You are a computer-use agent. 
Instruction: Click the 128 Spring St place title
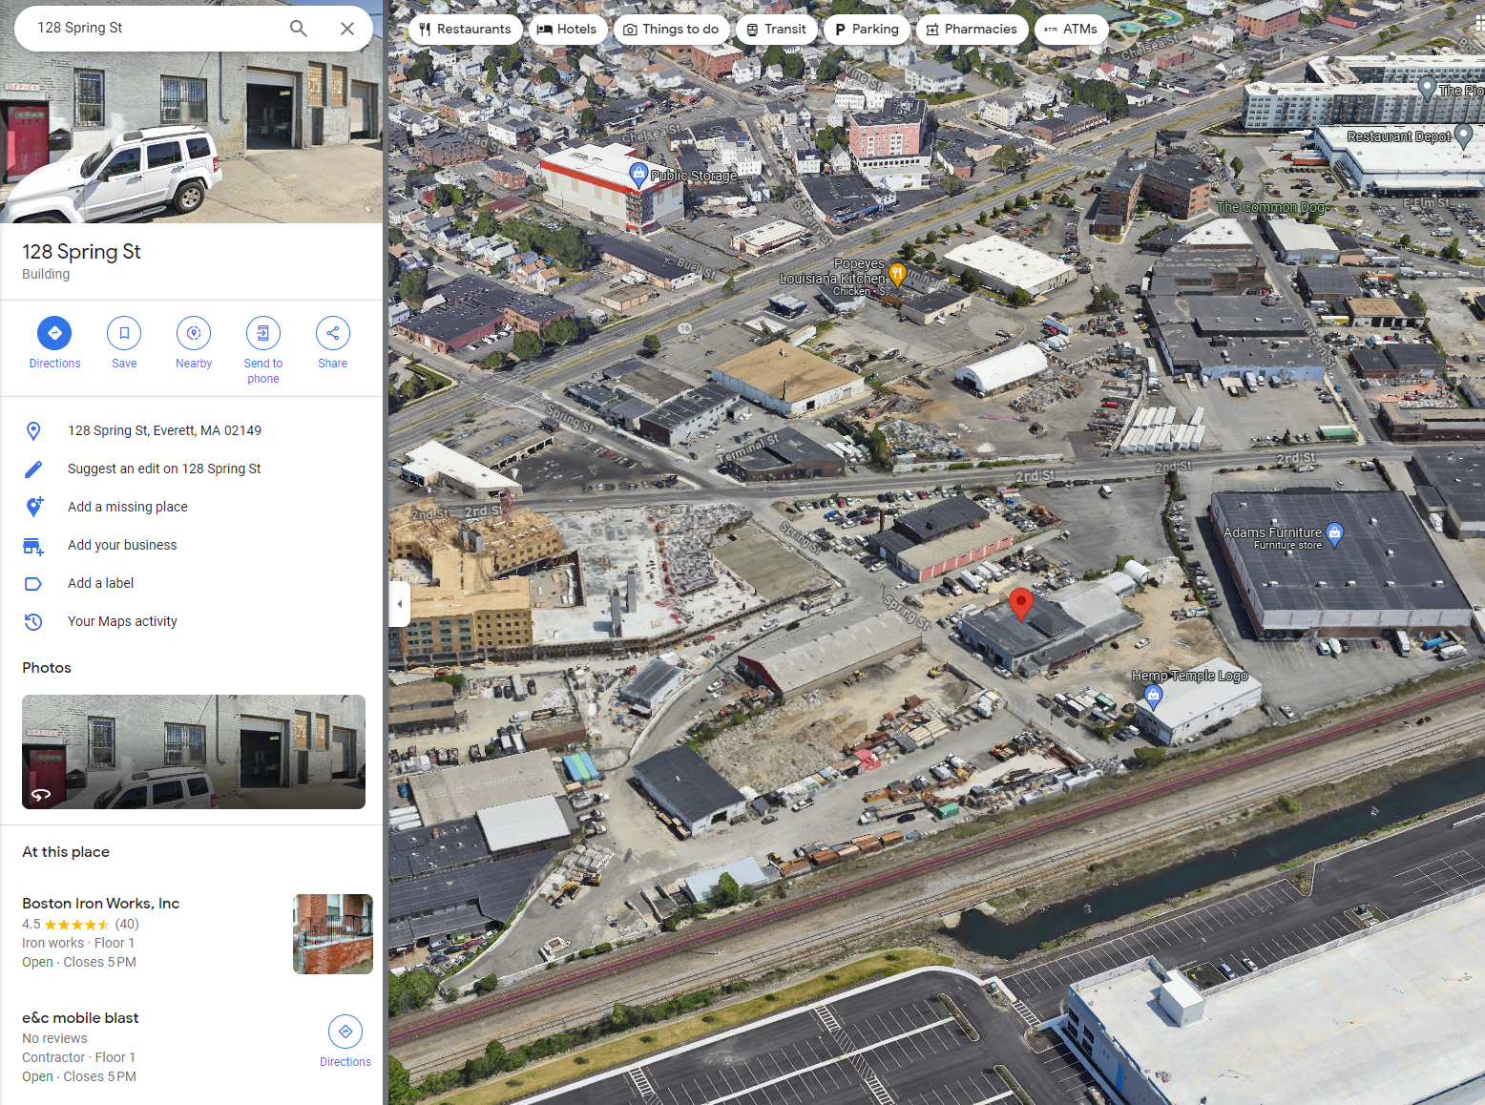click(x=81, y=252)
